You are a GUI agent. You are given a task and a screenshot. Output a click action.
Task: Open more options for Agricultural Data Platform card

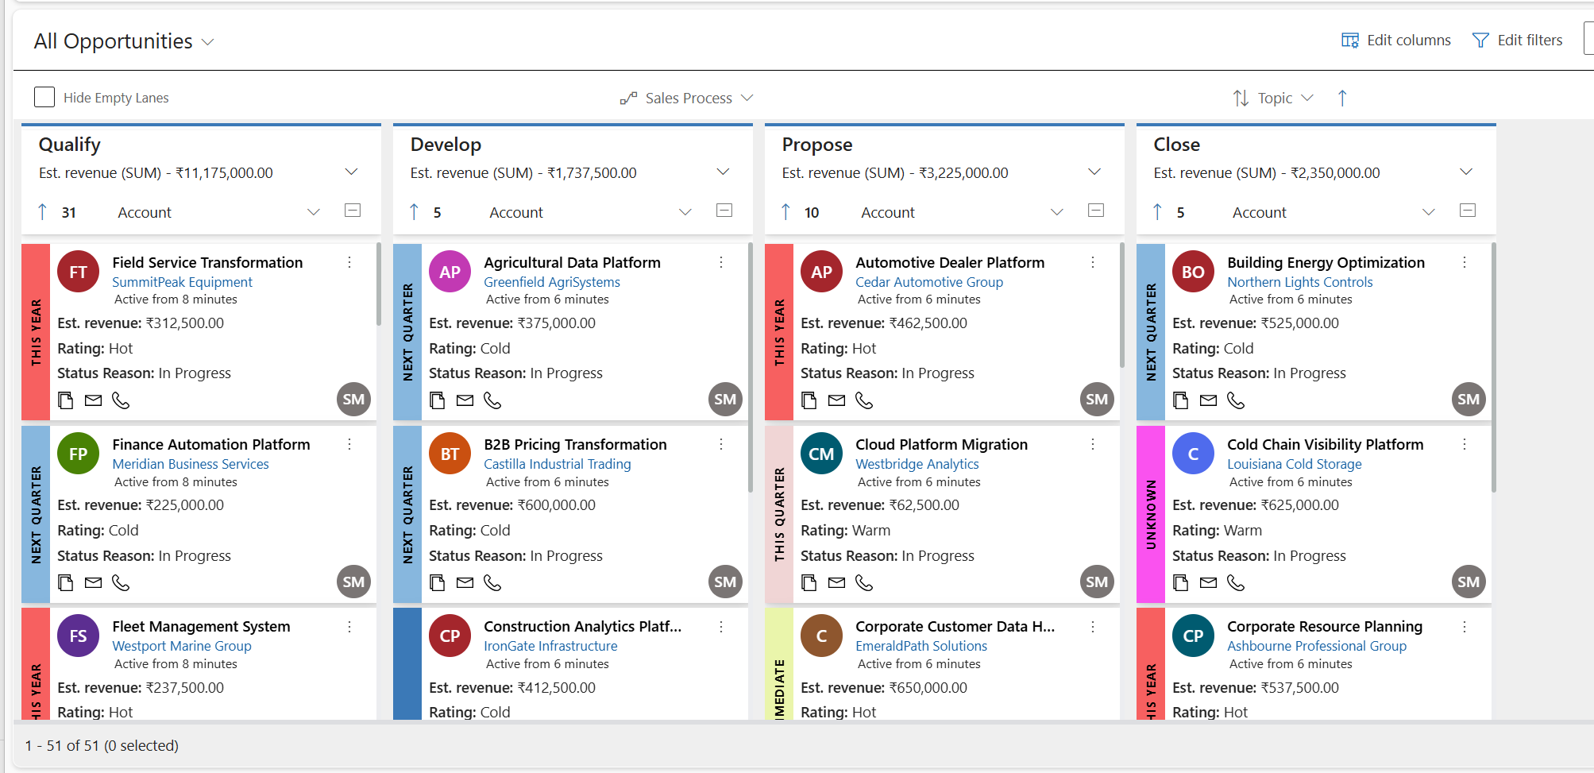[x=721, y=262]
